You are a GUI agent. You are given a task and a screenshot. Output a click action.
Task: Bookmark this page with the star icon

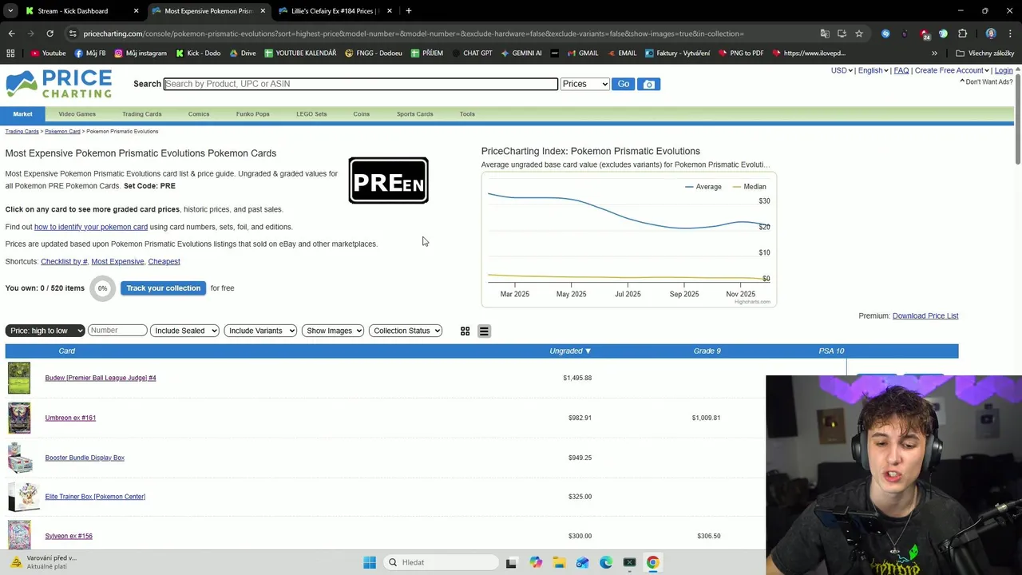[859, 34]
